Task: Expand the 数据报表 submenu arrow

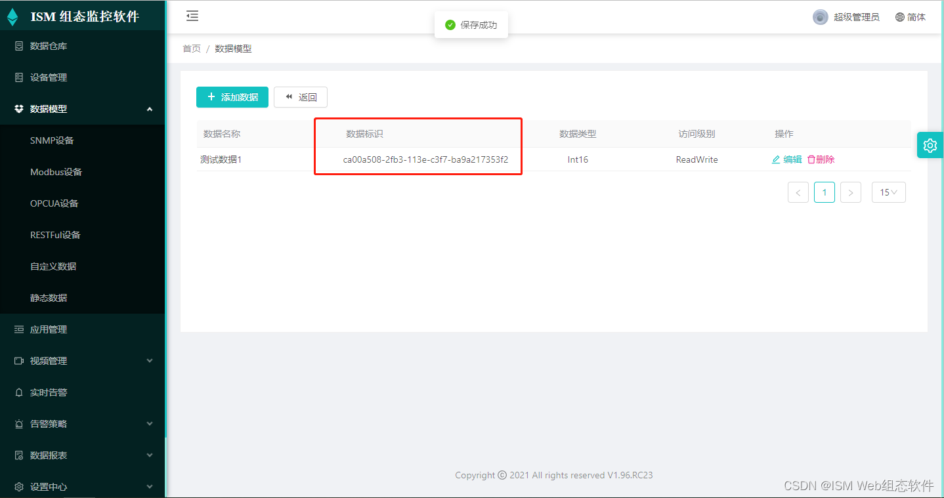Action: coord(150,455)
